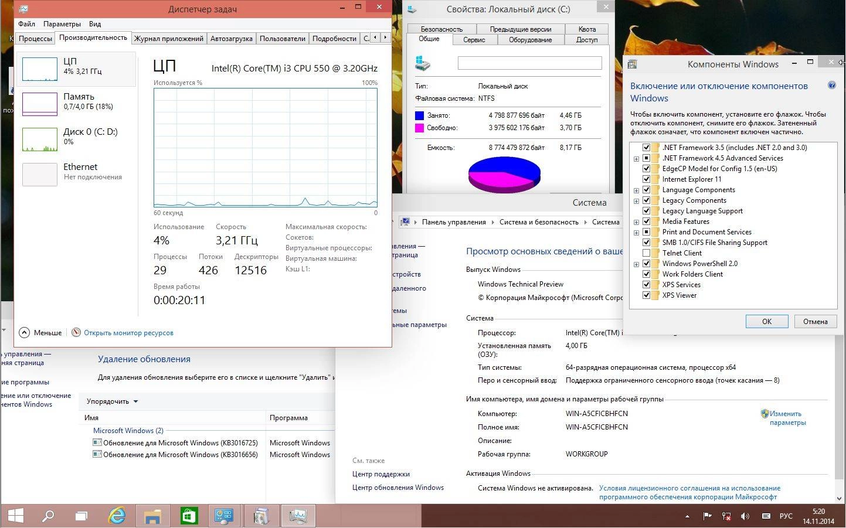Select Disk 0 graph thumbnail
Screen dimensions: 846x528
(x=40, y=139)
